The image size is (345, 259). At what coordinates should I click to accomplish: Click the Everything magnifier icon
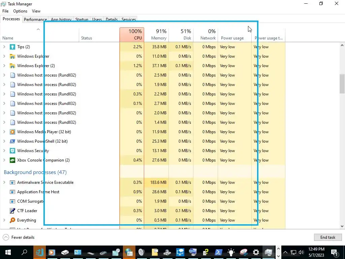click(12, 220)
